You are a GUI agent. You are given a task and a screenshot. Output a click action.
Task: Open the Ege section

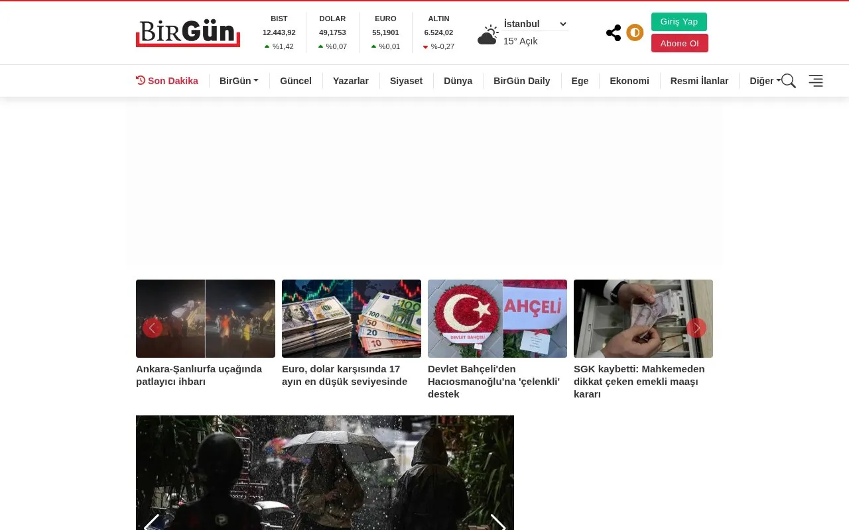580,81
